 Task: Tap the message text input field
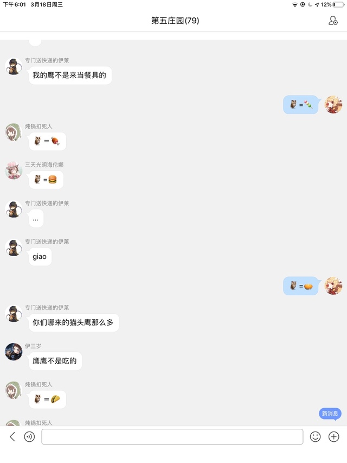click(172, 436)
